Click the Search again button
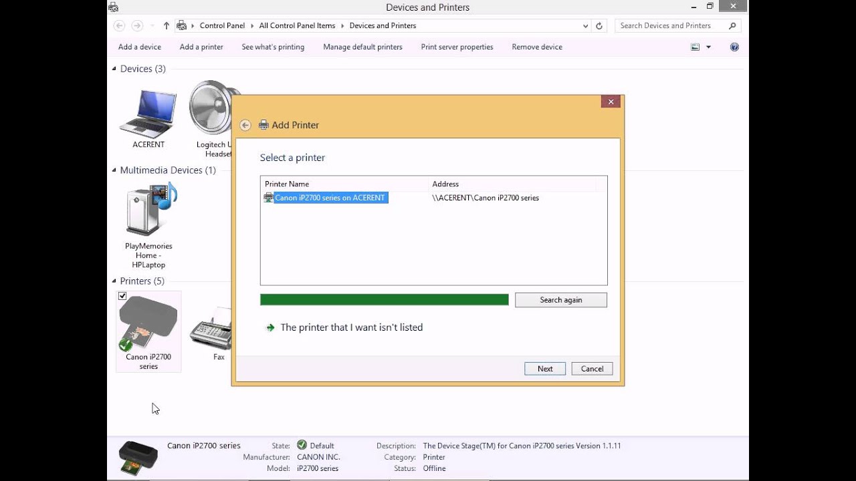856x481 pixels. (x=561, y=300)
